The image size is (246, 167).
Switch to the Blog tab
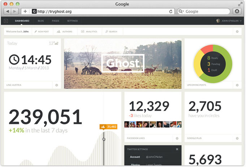tap(41, 21)
